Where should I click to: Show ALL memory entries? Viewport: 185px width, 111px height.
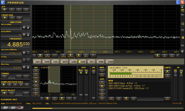(133, 99)
